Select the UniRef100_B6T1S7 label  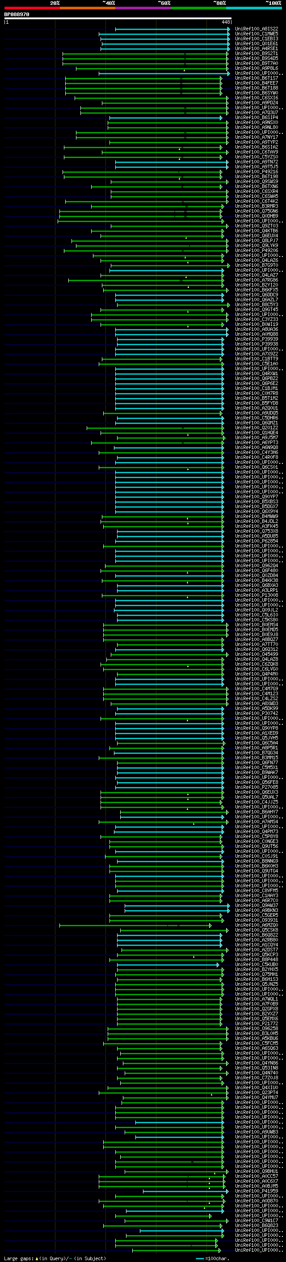click(x=257, y=78)
